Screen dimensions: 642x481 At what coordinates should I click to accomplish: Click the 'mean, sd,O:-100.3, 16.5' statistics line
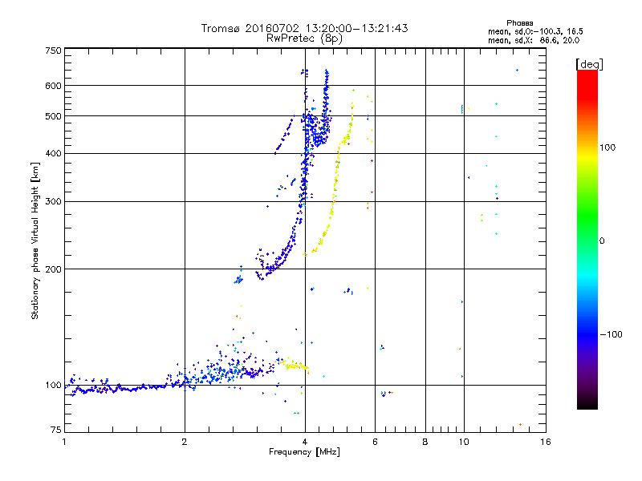tap(535, 31)
